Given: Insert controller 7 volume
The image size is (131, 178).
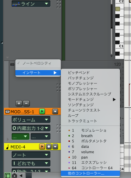Looking at the screenshot, I should point(90,152).
